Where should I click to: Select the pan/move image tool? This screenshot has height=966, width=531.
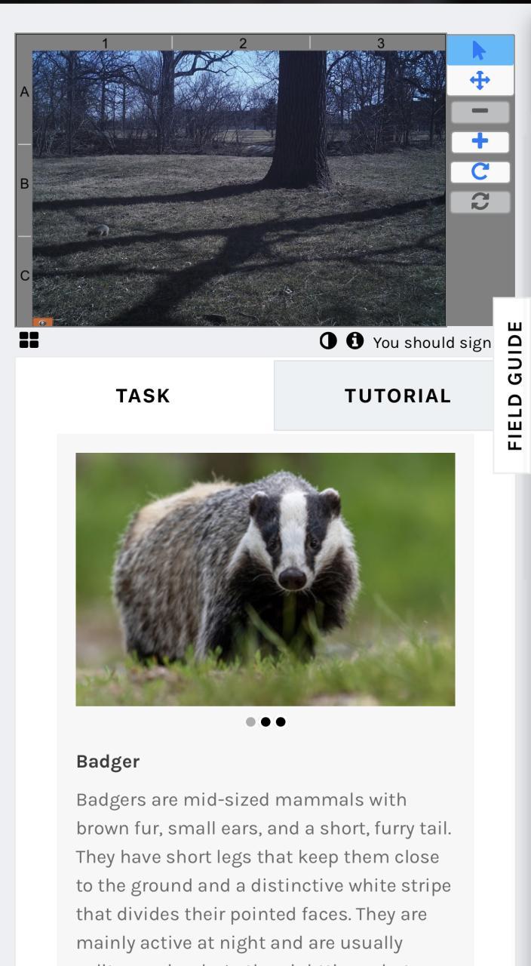(480, 80)
